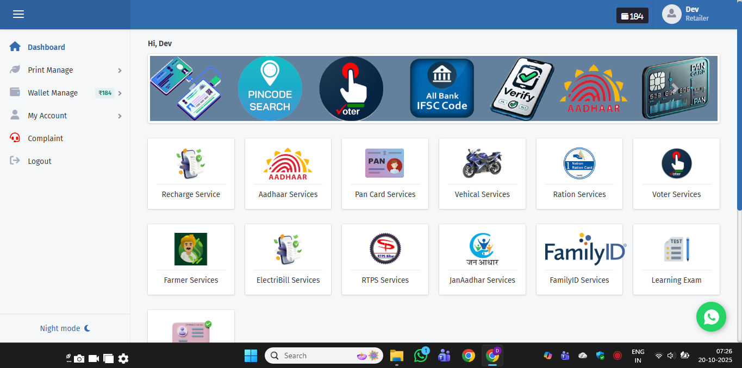The height and width of the screenshot is (368, 742).
Task: Launch RTPS Services tile
Action: pos(385,259)
